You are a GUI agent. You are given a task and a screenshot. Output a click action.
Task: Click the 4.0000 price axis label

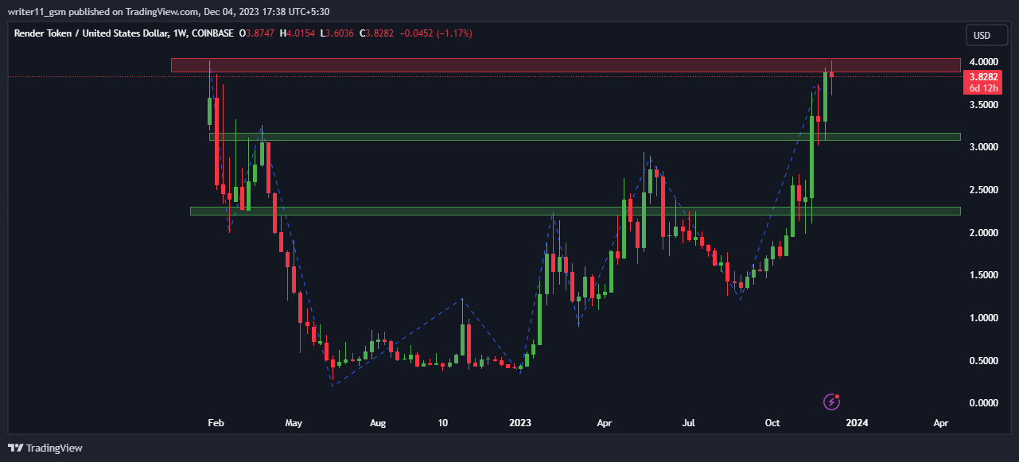click(984, 62)
